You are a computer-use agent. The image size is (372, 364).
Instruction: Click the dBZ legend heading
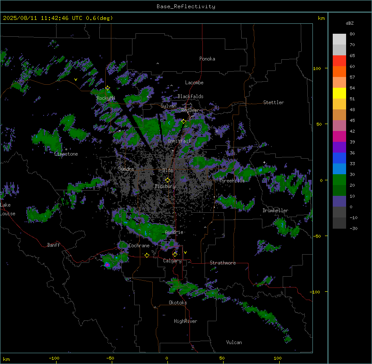350,23
